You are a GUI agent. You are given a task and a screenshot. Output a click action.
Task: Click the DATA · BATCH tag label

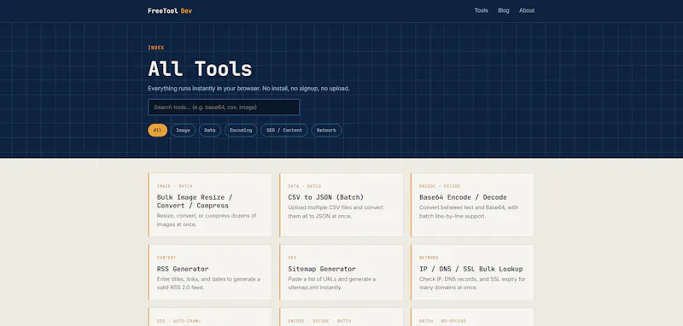pyautogui.click(x=305, y=186)
